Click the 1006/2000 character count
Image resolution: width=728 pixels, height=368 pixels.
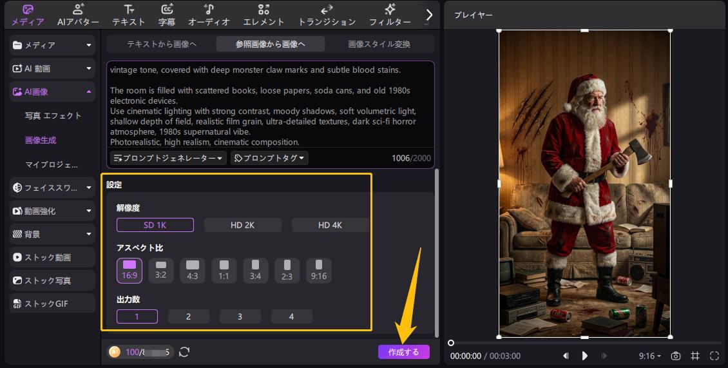pyautogui.click(x=411, y=158)
